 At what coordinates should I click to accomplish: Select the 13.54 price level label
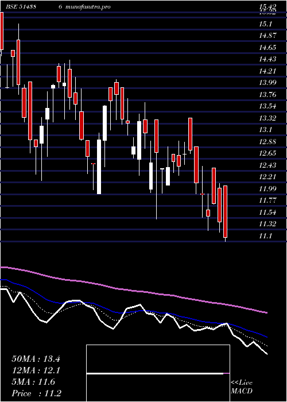[x=268, y=106]
